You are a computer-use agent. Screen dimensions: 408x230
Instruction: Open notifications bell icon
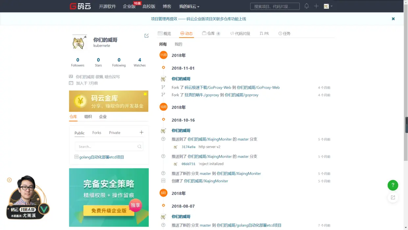[x=307, y=6]
